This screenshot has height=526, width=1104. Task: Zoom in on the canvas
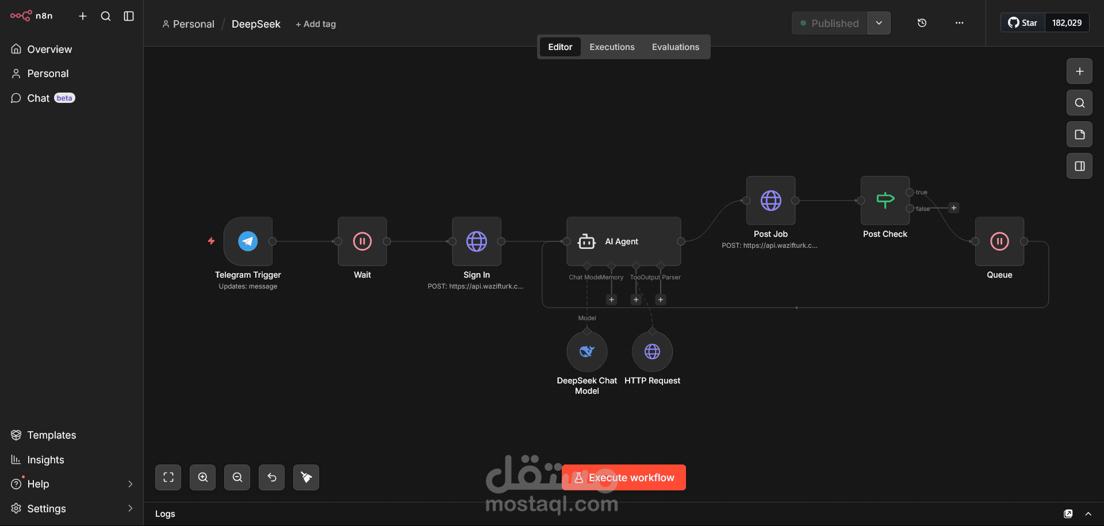coord(202,478)
